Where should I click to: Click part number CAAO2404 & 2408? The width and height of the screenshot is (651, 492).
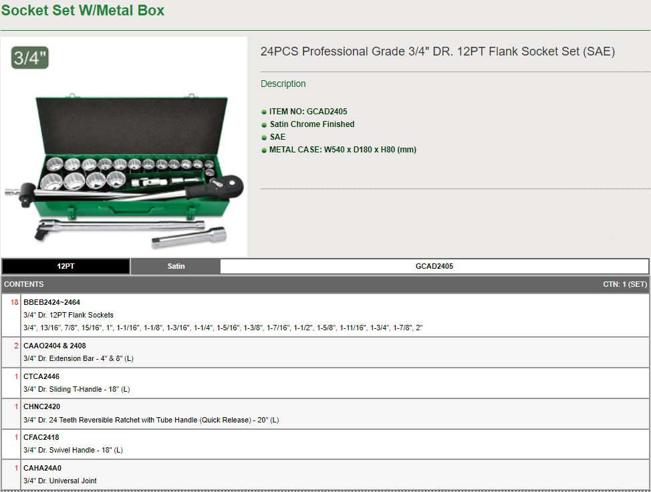tap(55, 346)
